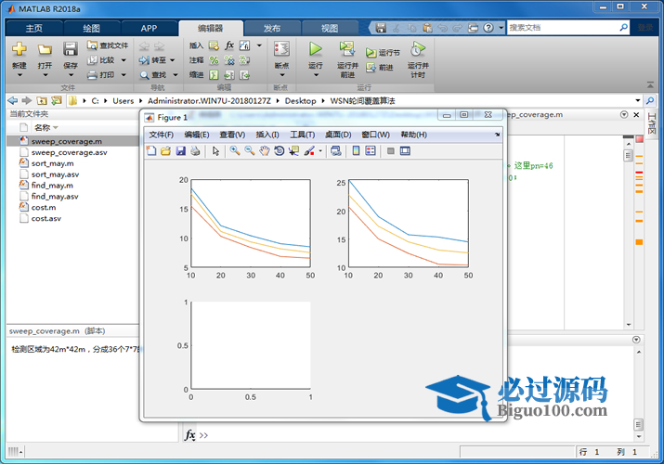This screenshot has width=664, height=464.
Task: Click the Print (打印) ribbon button
Action: pyautogui.click(x=101, y=75)
